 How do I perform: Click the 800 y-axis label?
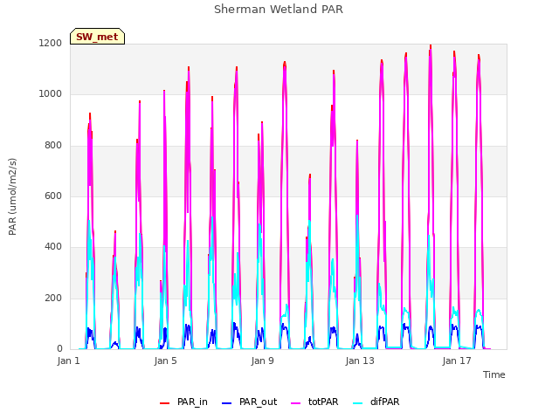coord(53,146)
